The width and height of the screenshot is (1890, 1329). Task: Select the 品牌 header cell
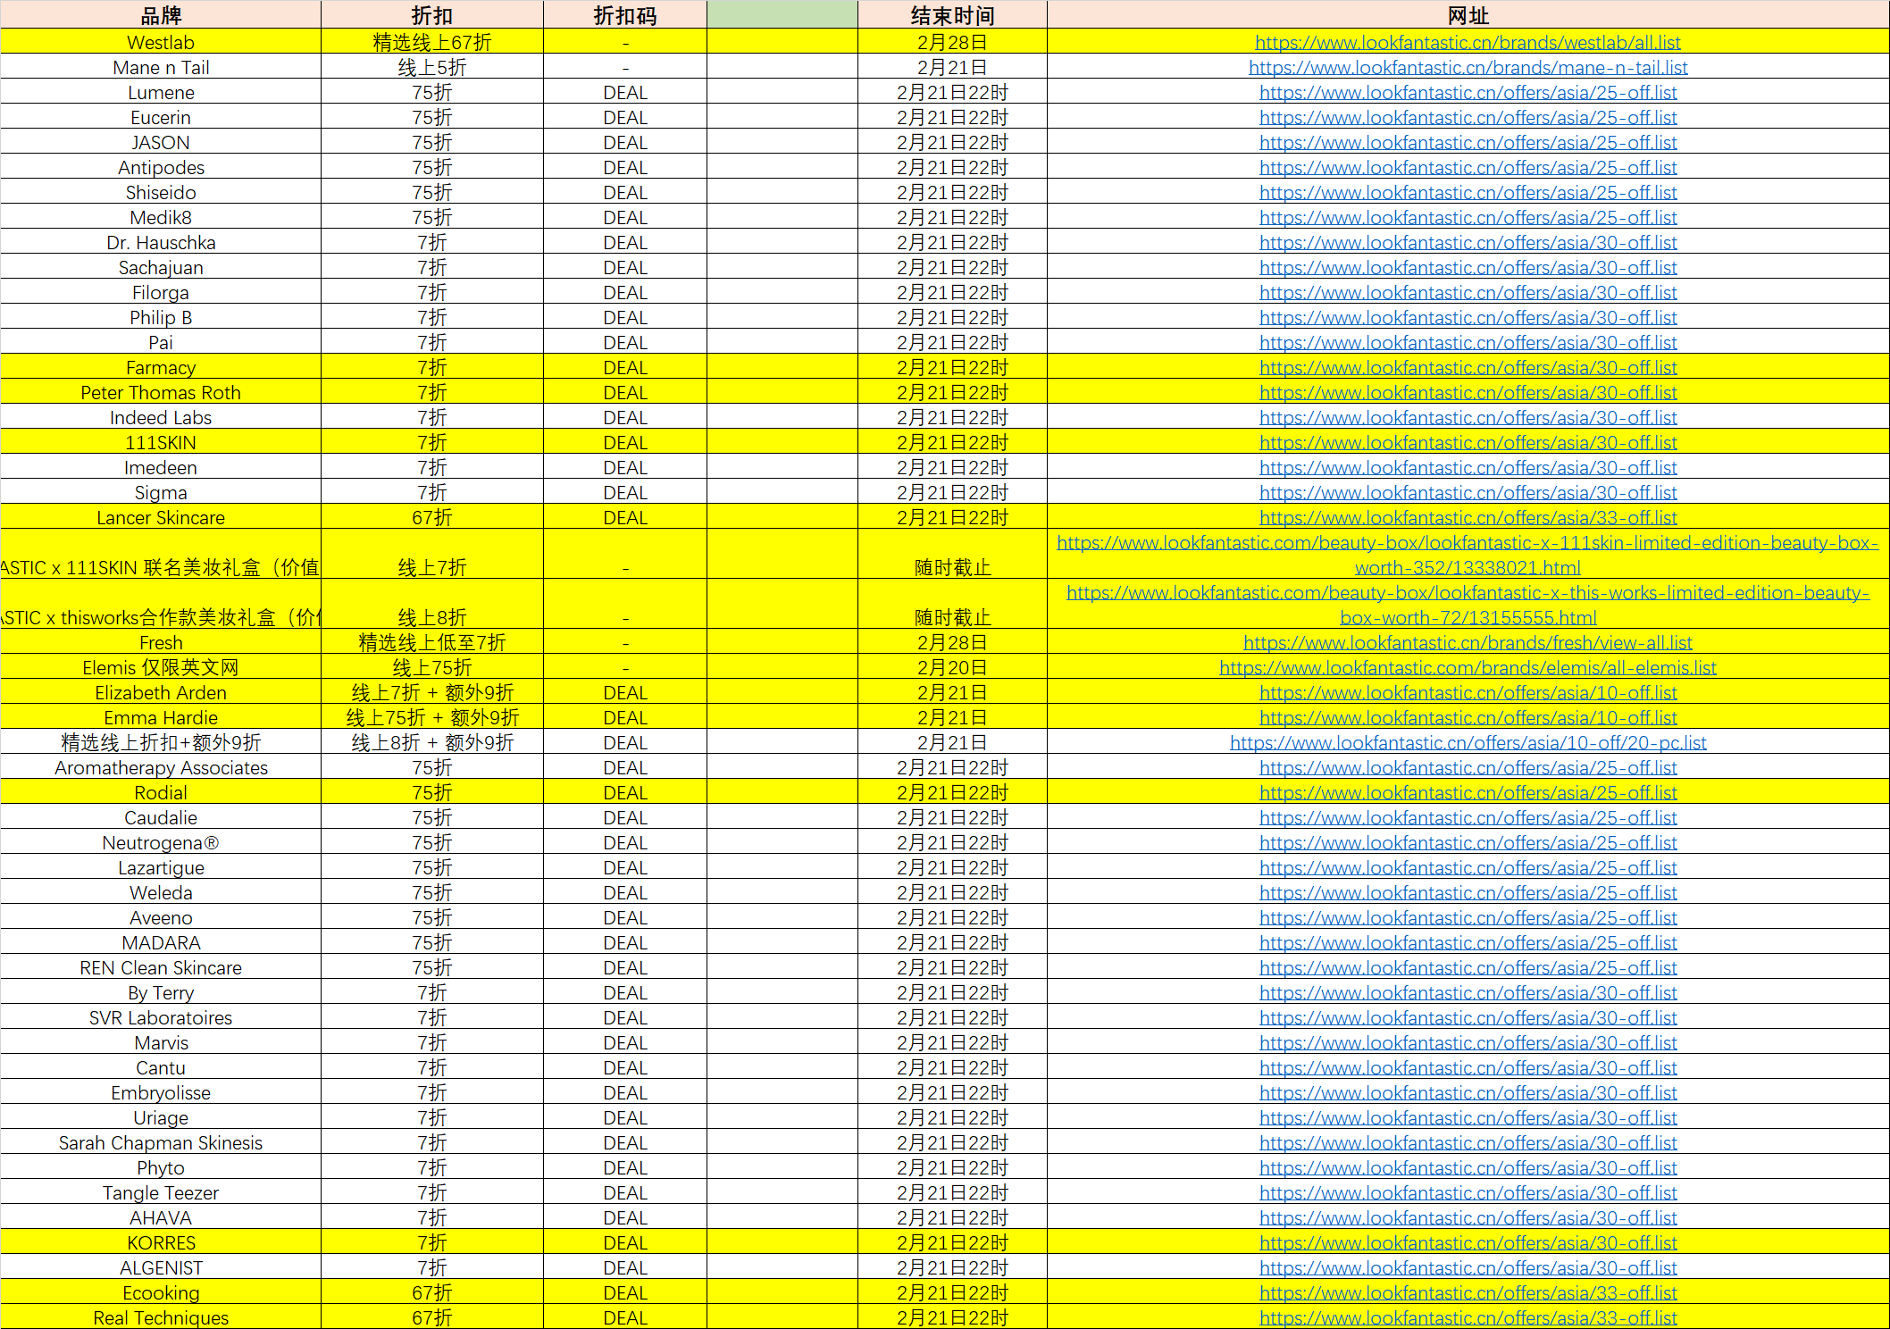click(161, 15)
